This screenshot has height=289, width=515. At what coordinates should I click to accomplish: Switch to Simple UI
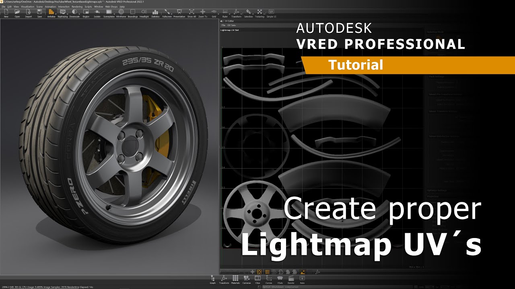coord(271,14)
